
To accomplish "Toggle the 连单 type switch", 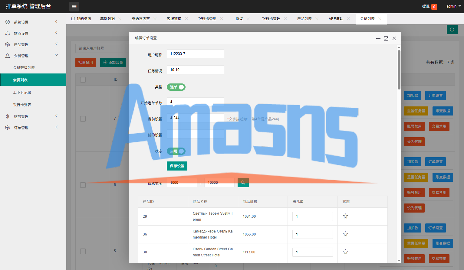I will [176, 87].
